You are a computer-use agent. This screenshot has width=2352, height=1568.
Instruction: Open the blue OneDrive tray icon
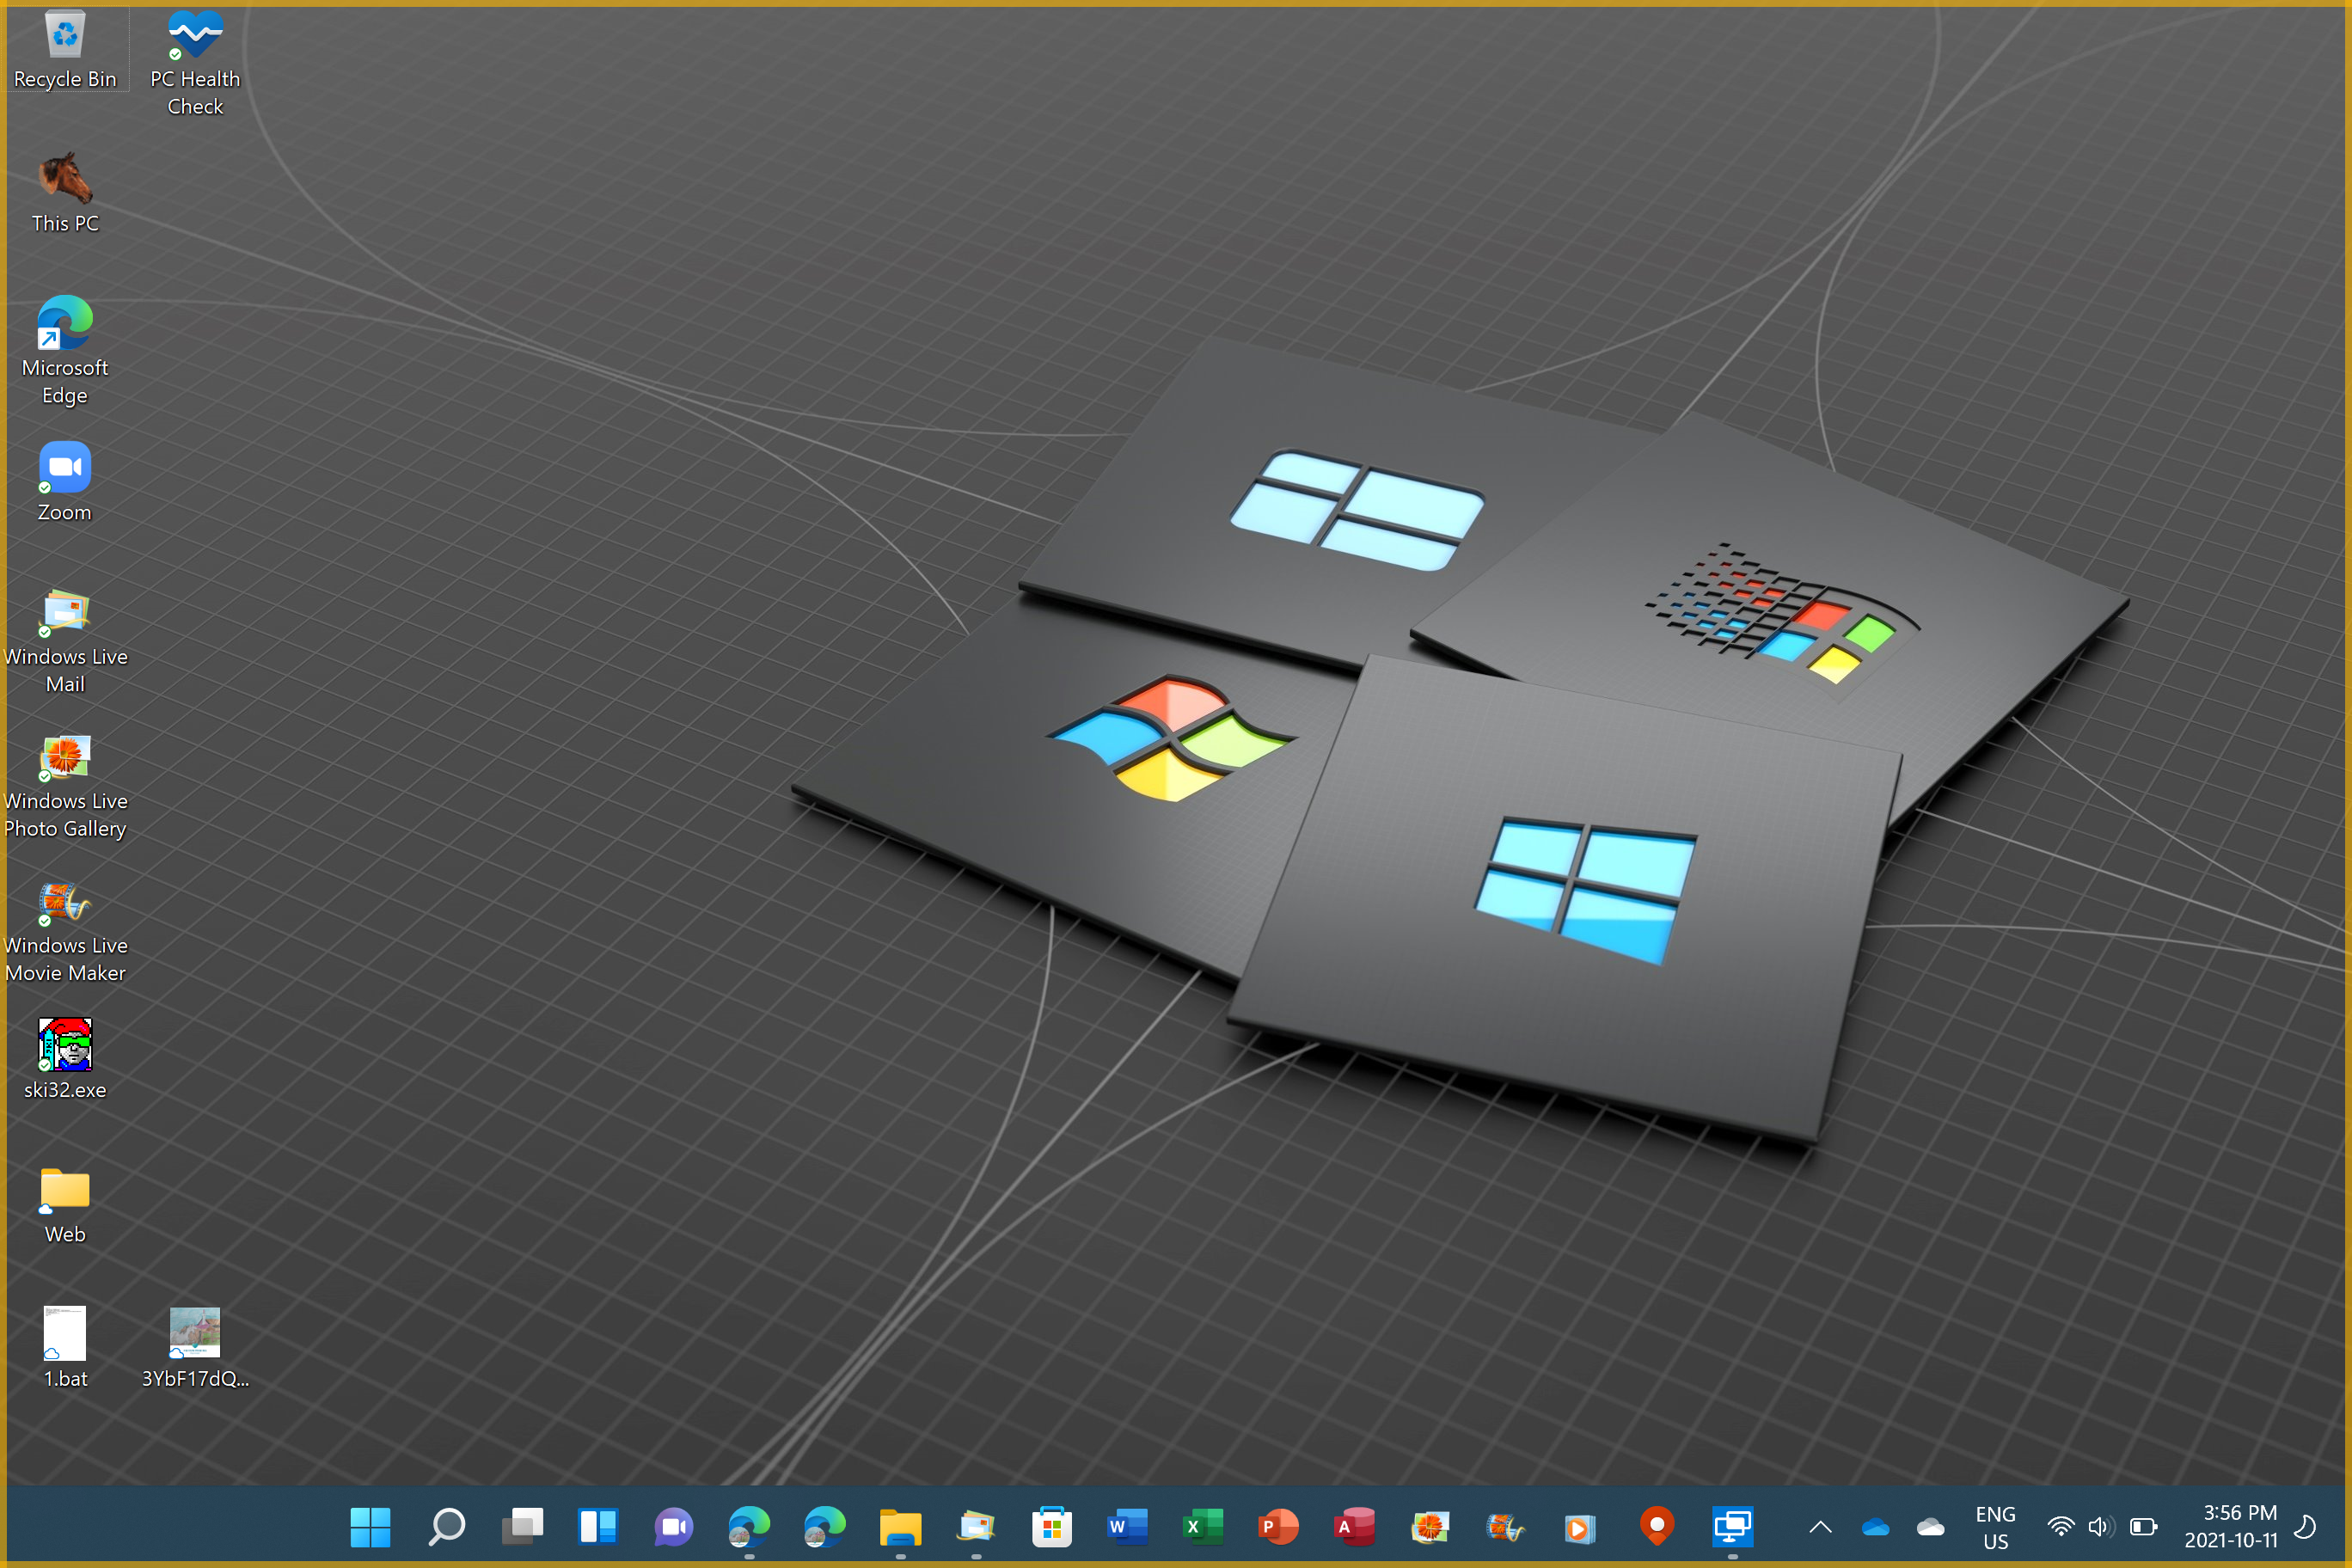(1876, 1527)
